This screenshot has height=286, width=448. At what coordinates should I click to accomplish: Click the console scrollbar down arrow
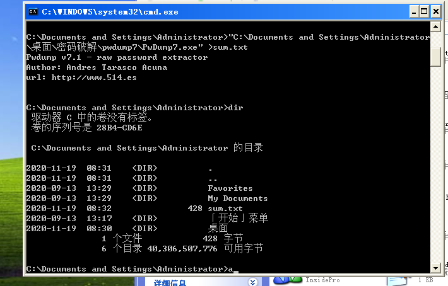pos(435,268)
